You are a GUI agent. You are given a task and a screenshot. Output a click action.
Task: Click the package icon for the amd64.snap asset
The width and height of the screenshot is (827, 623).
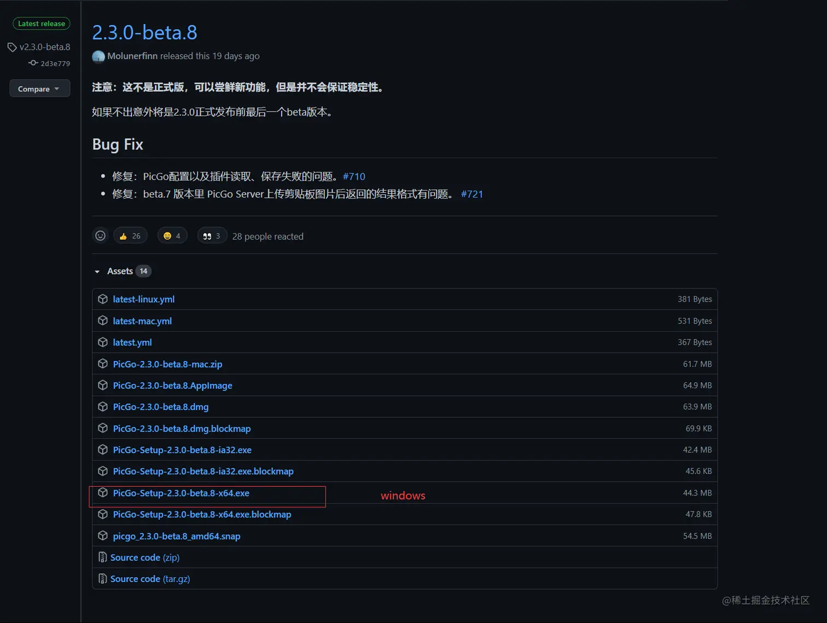[x=103, y=535]
